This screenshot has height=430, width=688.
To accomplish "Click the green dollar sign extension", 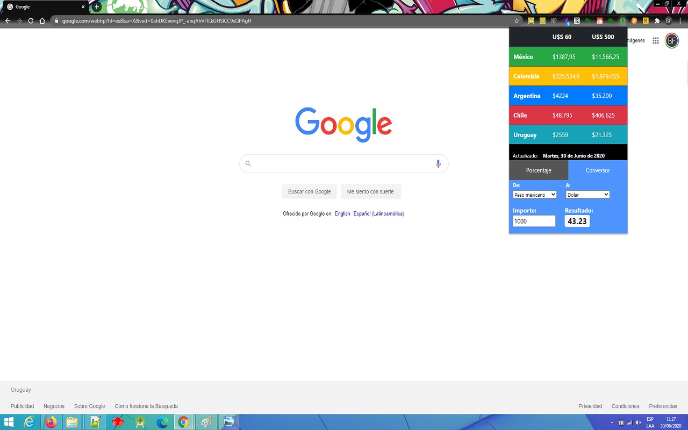I will [x=623, y=21].
